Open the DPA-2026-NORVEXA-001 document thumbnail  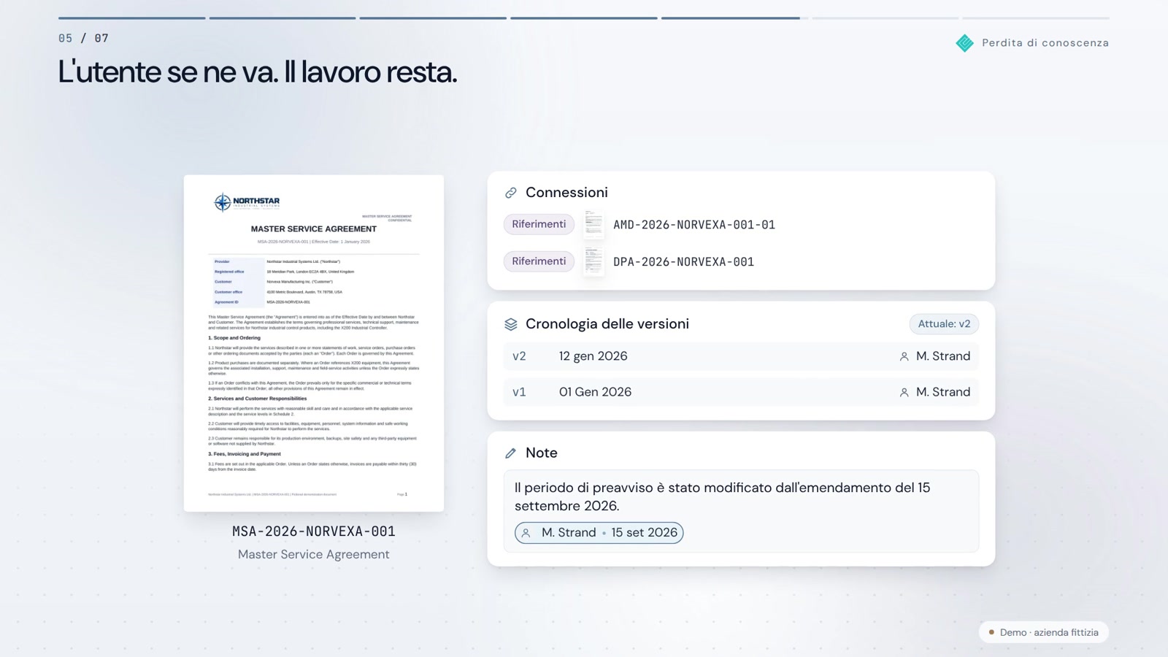click(593, 261)
